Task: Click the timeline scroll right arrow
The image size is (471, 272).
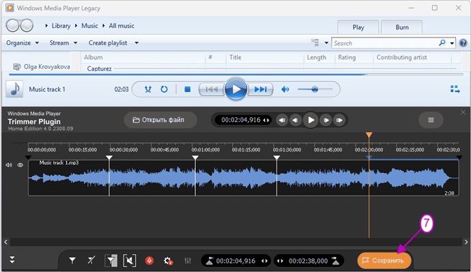Action: coord(466,242)
